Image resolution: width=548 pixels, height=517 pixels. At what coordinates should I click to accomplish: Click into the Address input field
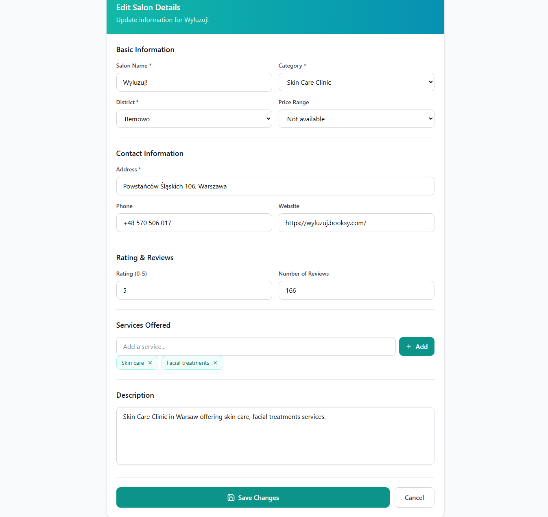(275, 186)
